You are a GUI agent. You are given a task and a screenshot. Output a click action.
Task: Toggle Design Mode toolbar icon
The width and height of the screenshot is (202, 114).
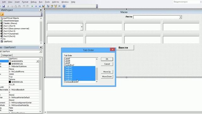[x=44, y=6]
